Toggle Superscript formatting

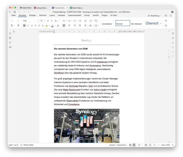(x=39, y=26)
